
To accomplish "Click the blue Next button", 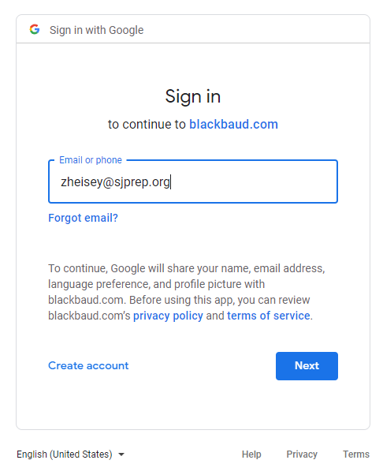I will [x=307, y=366].
